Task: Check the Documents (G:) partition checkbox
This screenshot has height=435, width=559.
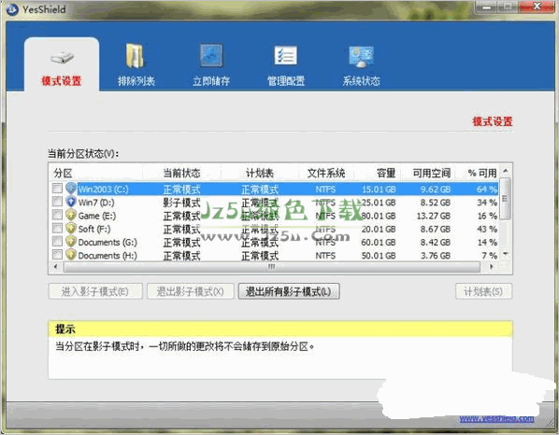Action: (57, 242)
